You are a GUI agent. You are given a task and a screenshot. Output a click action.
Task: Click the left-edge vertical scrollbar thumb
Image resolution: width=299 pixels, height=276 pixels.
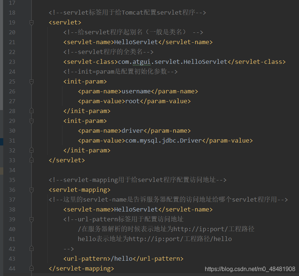1,55
